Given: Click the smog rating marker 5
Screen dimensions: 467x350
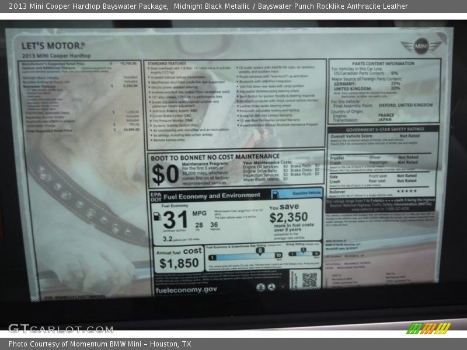Looking at the screenshot, I should click(303, 250).
